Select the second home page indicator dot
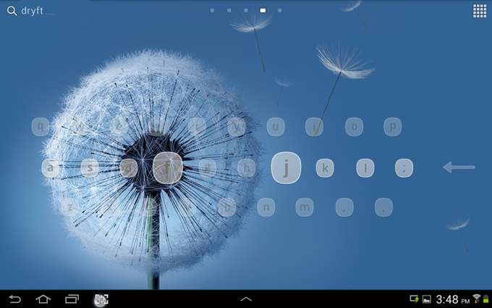The height and width of the screenshot is (308, 492). pyautogui.click(x=229, y=10)
